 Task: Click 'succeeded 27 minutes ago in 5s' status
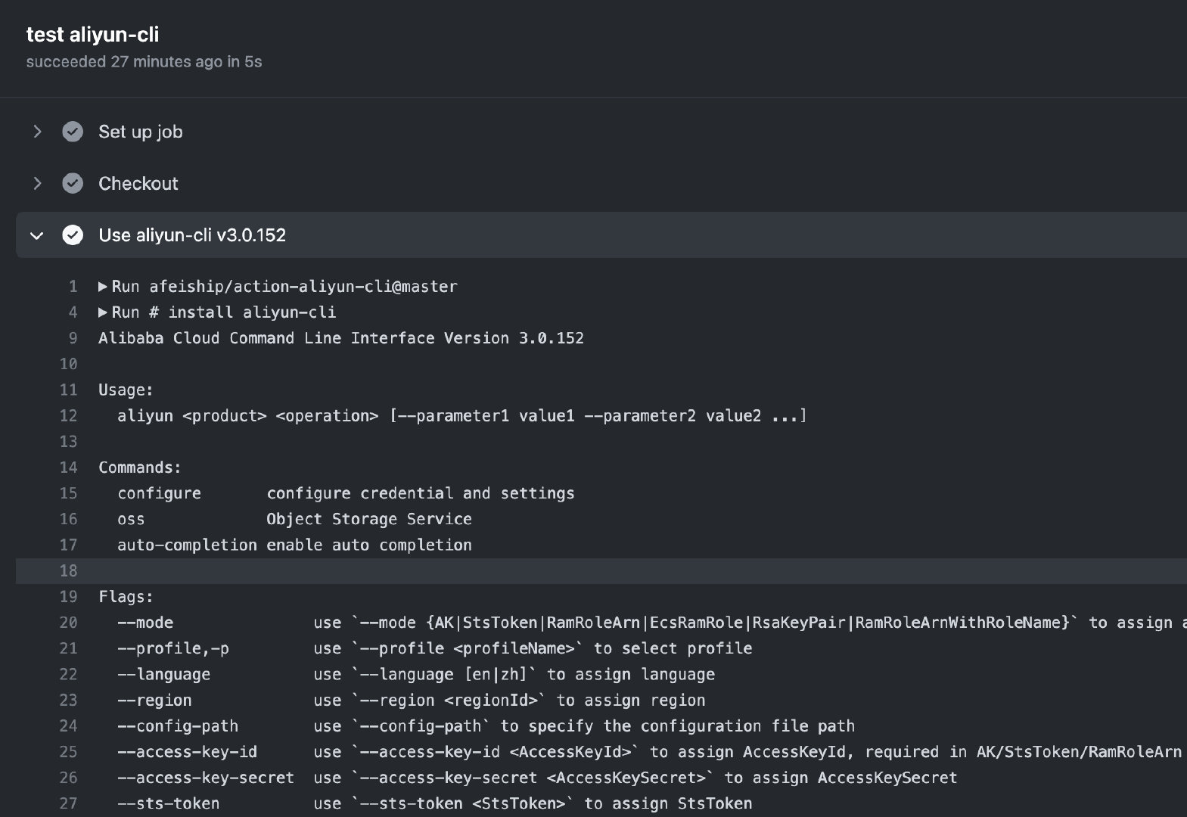144,62
